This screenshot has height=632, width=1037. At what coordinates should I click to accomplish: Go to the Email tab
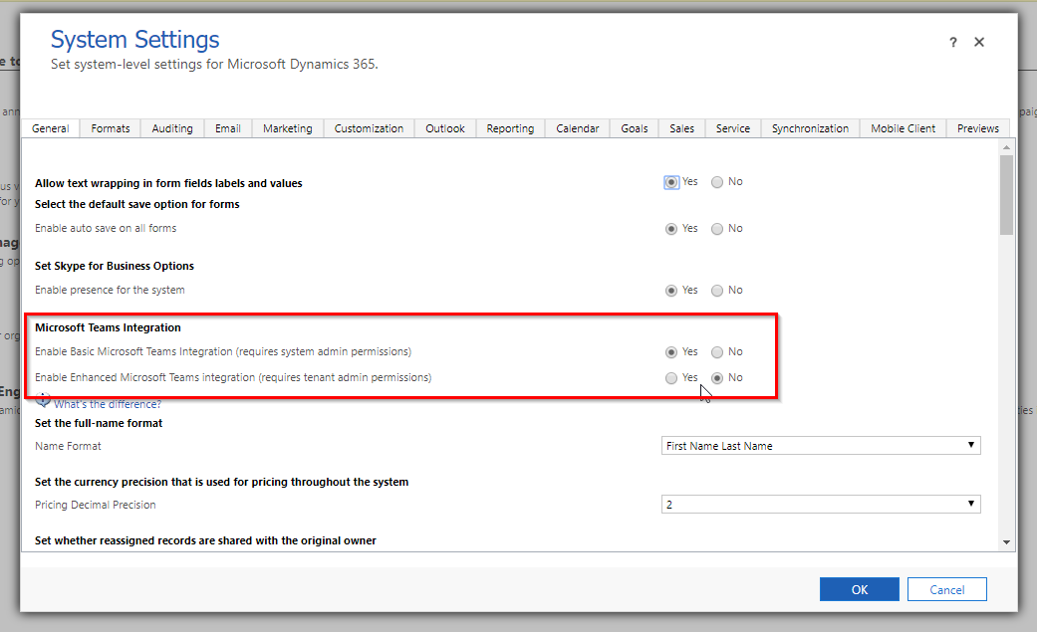[228, 128]
